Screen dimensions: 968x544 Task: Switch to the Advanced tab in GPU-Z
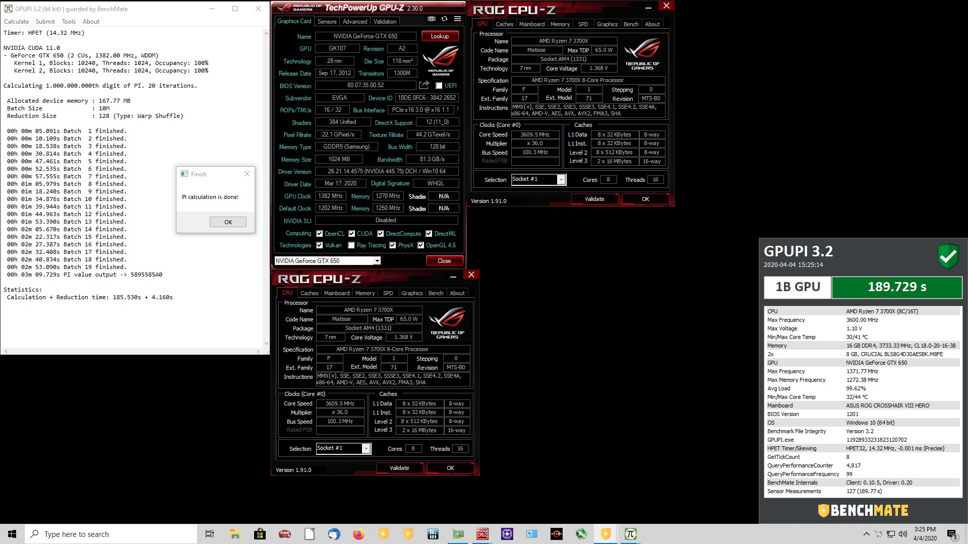[x=355, y=22]
